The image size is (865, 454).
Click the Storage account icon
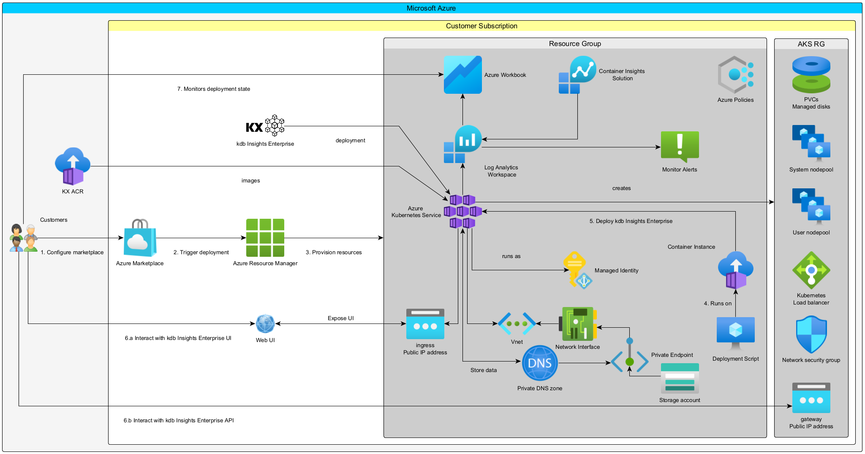[x=680, y=378]
